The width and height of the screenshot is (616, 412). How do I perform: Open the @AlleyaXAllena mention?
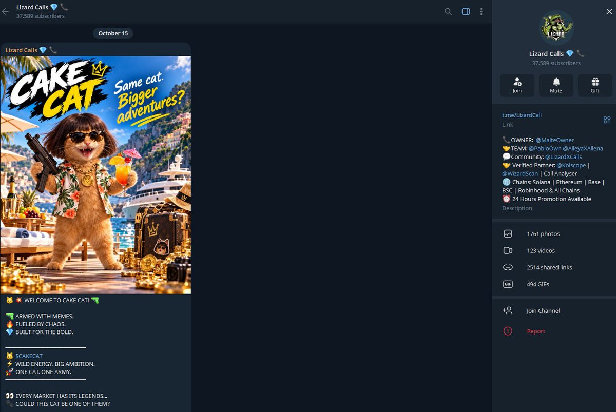coord(583,148)
